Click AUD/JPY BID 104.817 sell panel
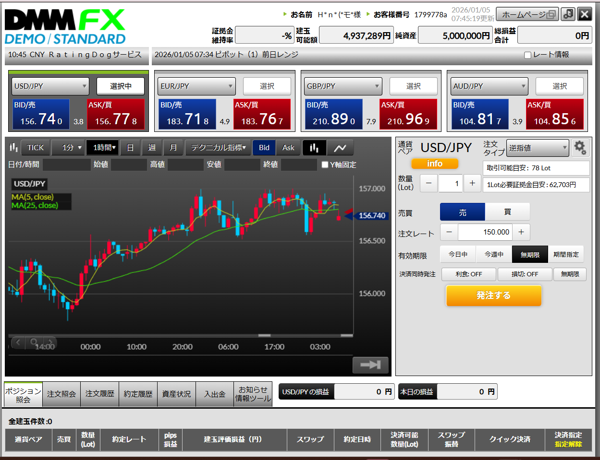Image resolution: width=600 pixels, height=460 pixels. tap(480, 115)
